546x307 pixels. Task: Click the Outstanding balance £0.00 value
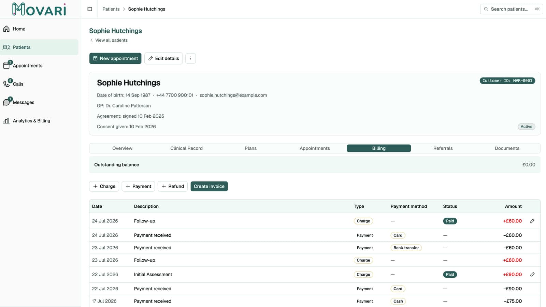click(x=529, y=165)
